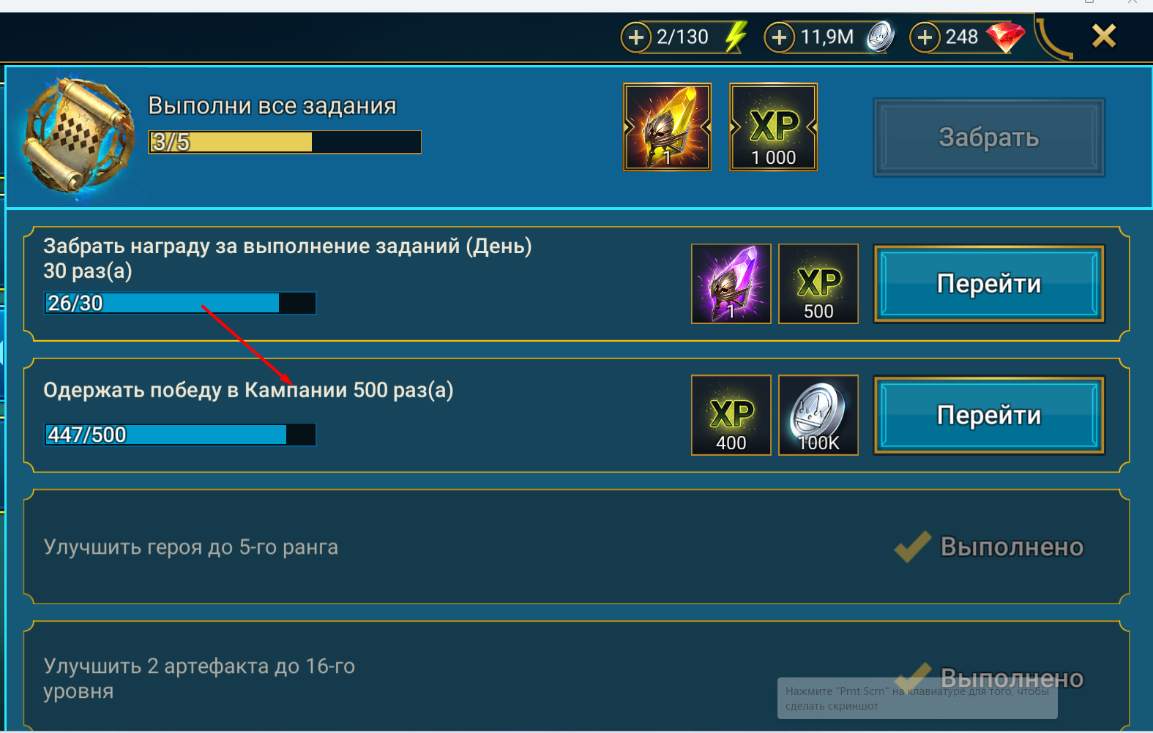Click Перейти for the daily rewards quest
Image resolution: width=1153 pixels, height=733 pixels.
989,284
